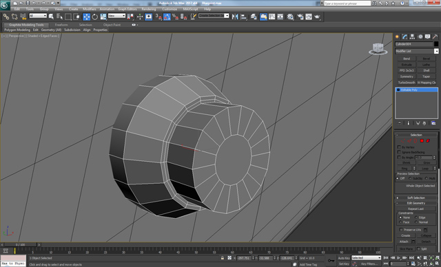This screenshot has height=267, width=441.
Task: Click the Select by Name icon
Action: coord(60,17)
